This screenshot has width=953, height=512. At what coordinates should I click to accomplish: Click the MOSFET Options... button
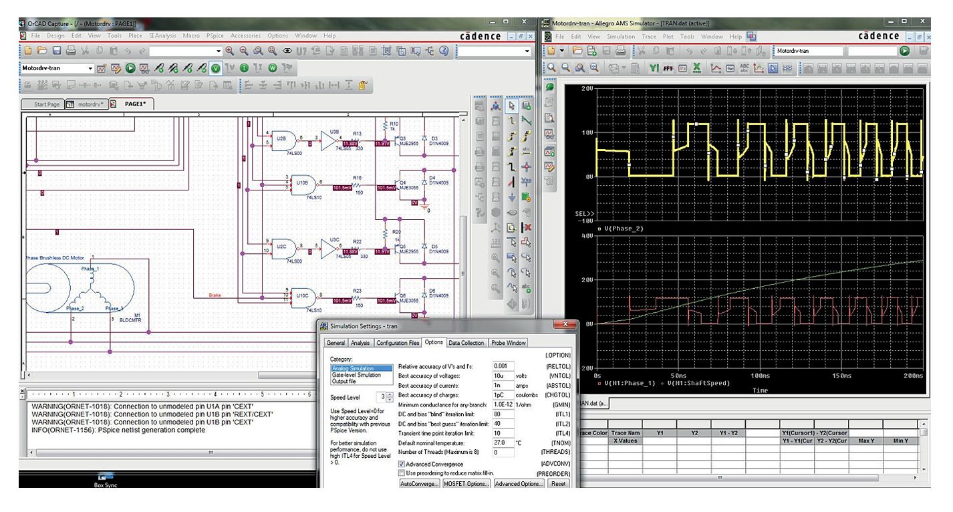pyautogui.click(x=466, y=483)
